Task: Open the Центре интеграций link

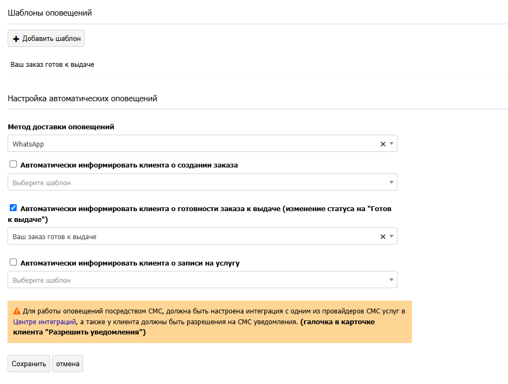Action: [x=45, y=322]
